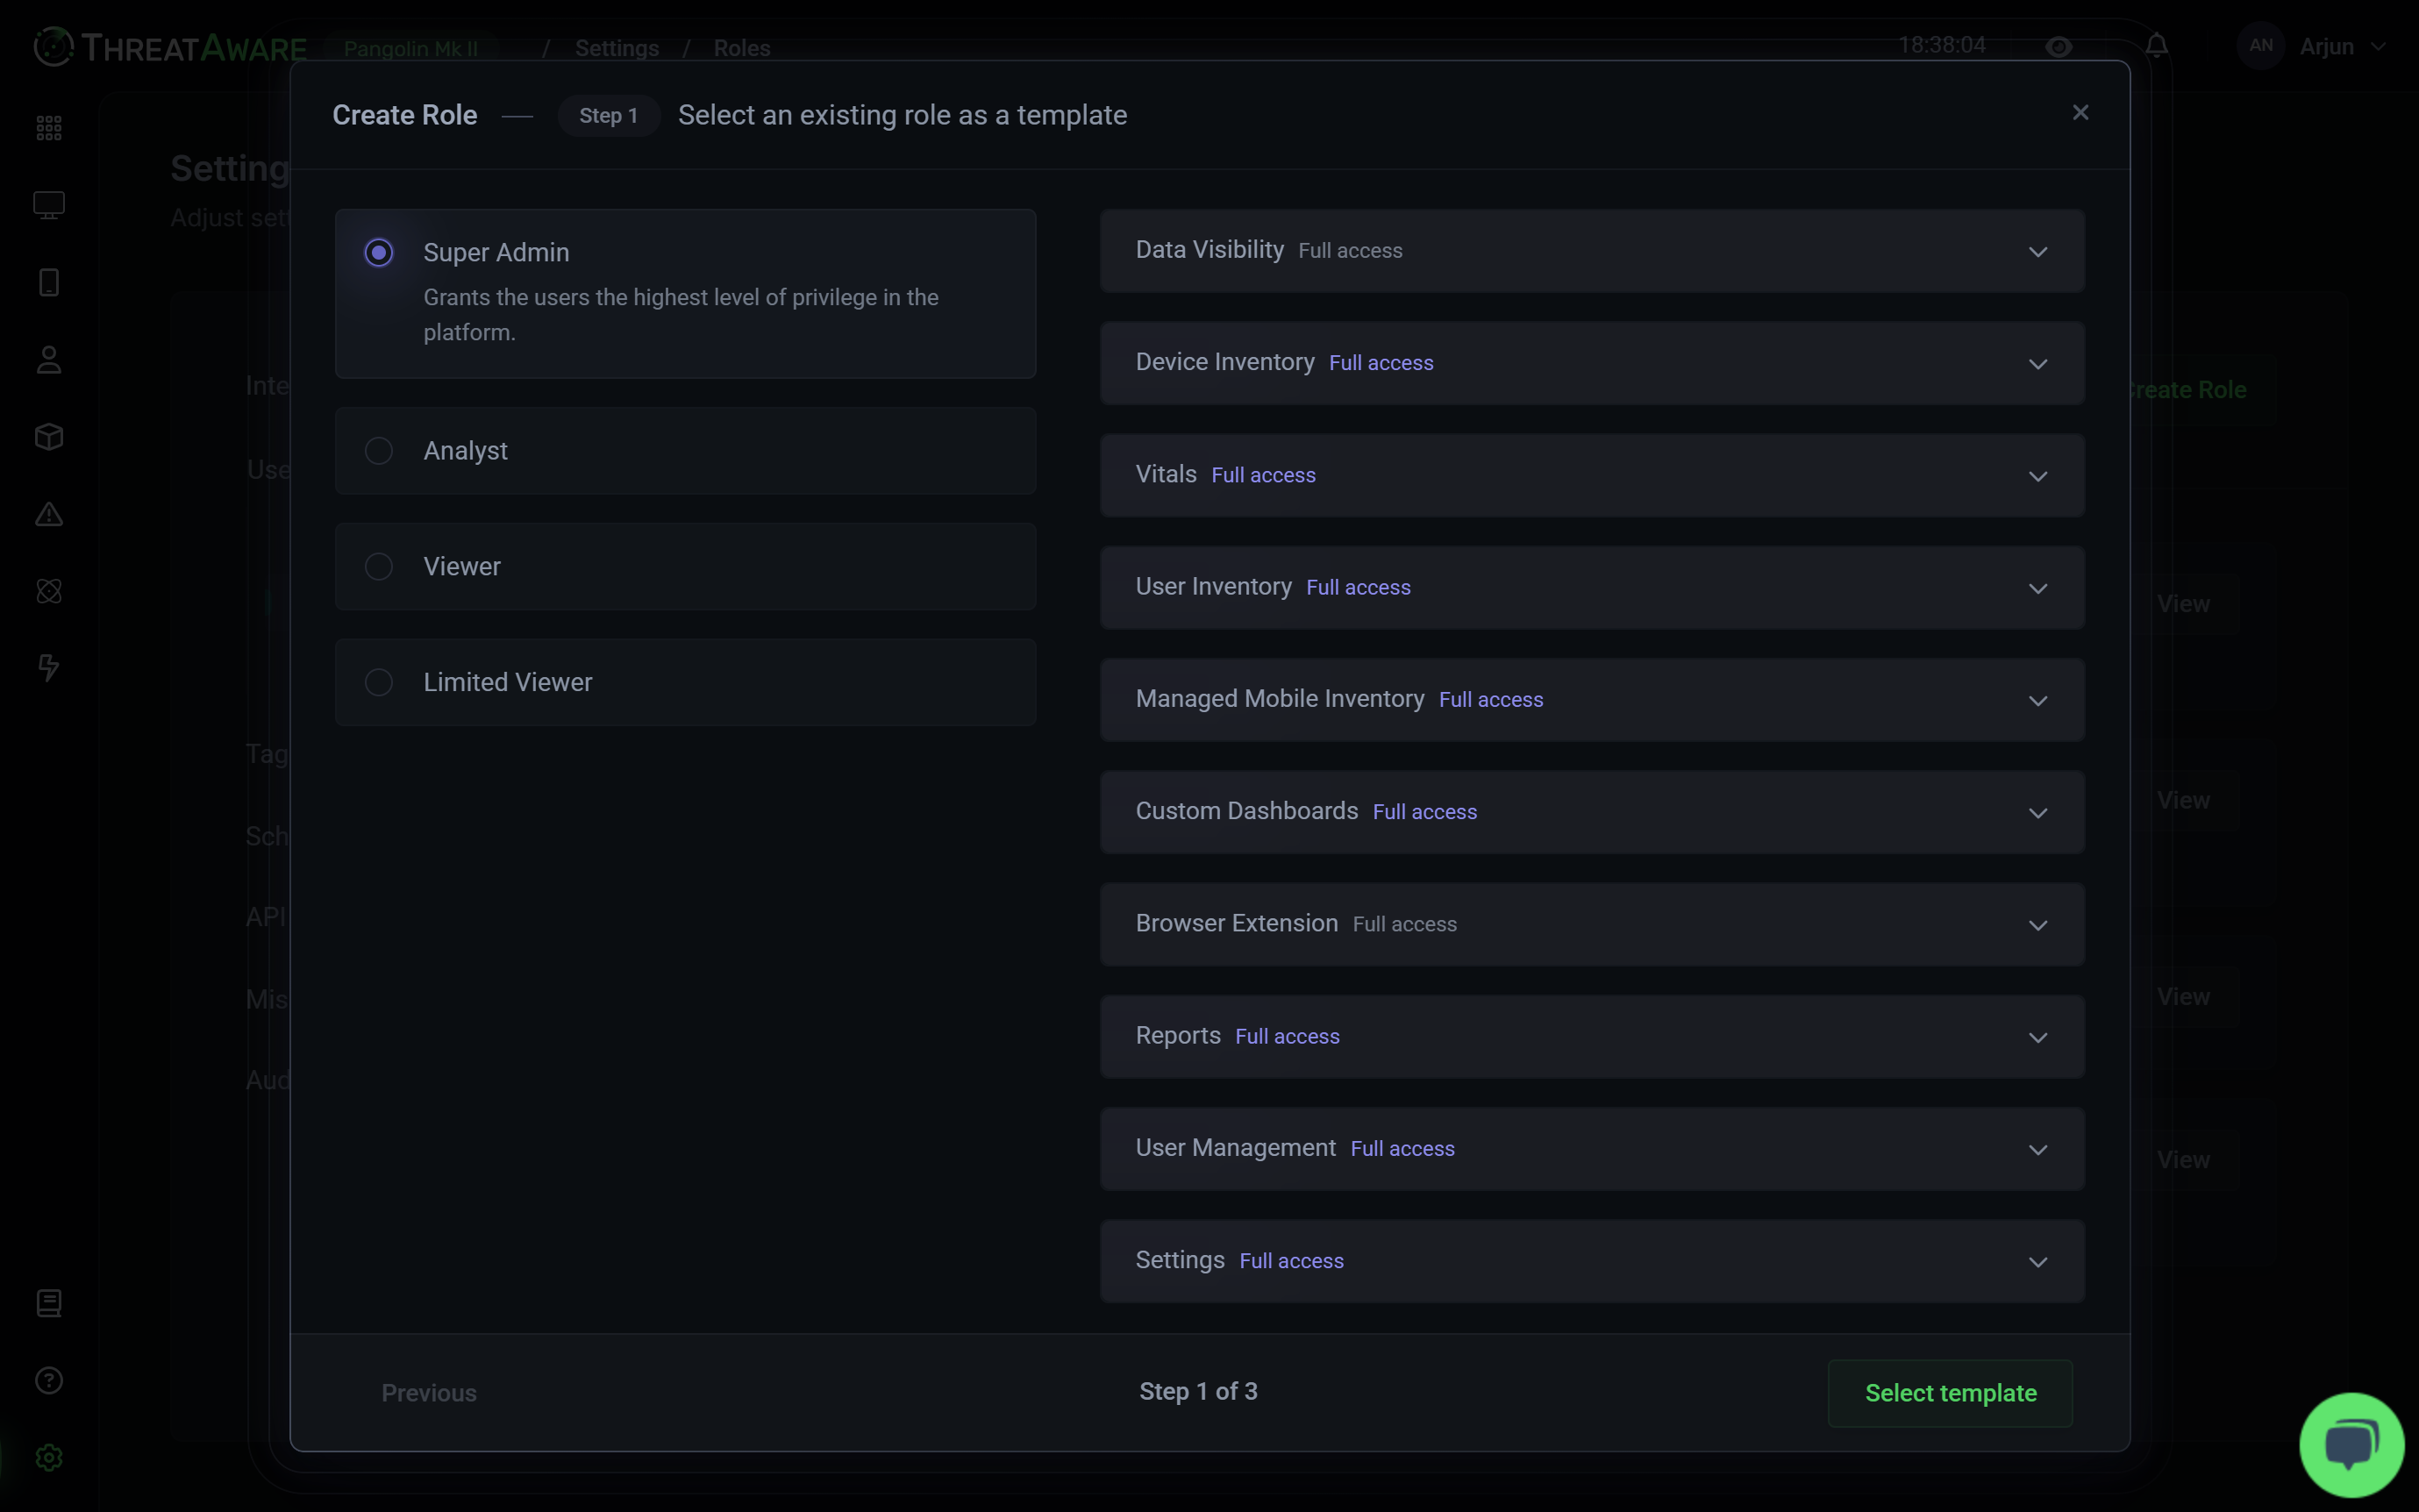Expand the Vitals permissions chevron

(2037, 476)
